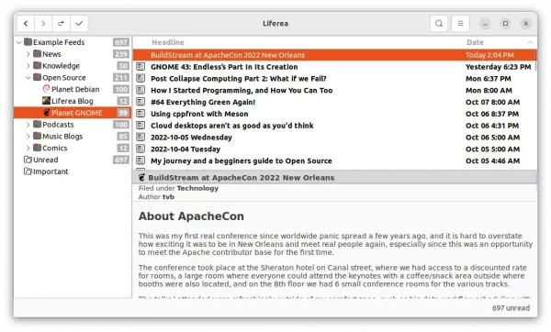Open headline My journey and a begginers guide

[241, 160]
